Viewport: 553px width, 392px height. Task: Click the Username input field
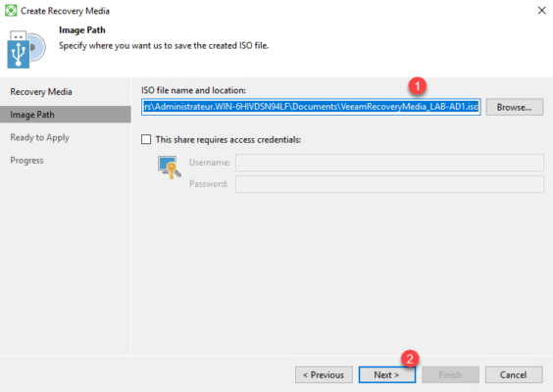pos(389,163)
